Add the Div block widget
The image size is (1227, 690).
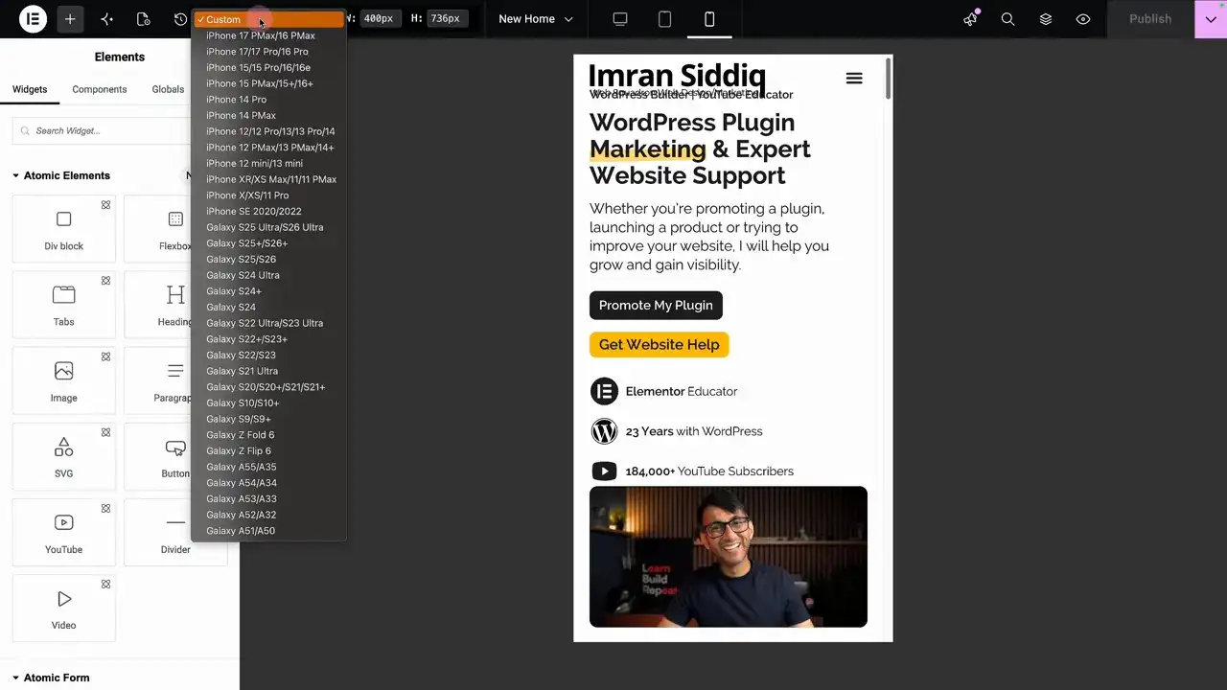coord(63,229)
